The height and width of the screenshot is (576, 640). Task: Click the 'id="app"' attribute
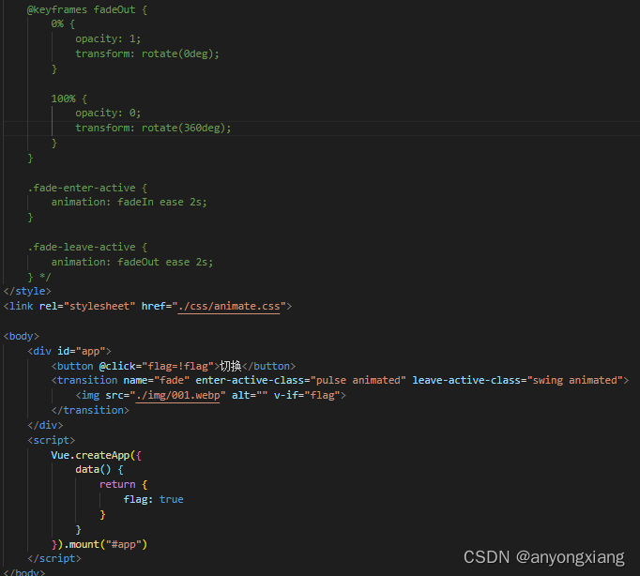coord(82,351)
